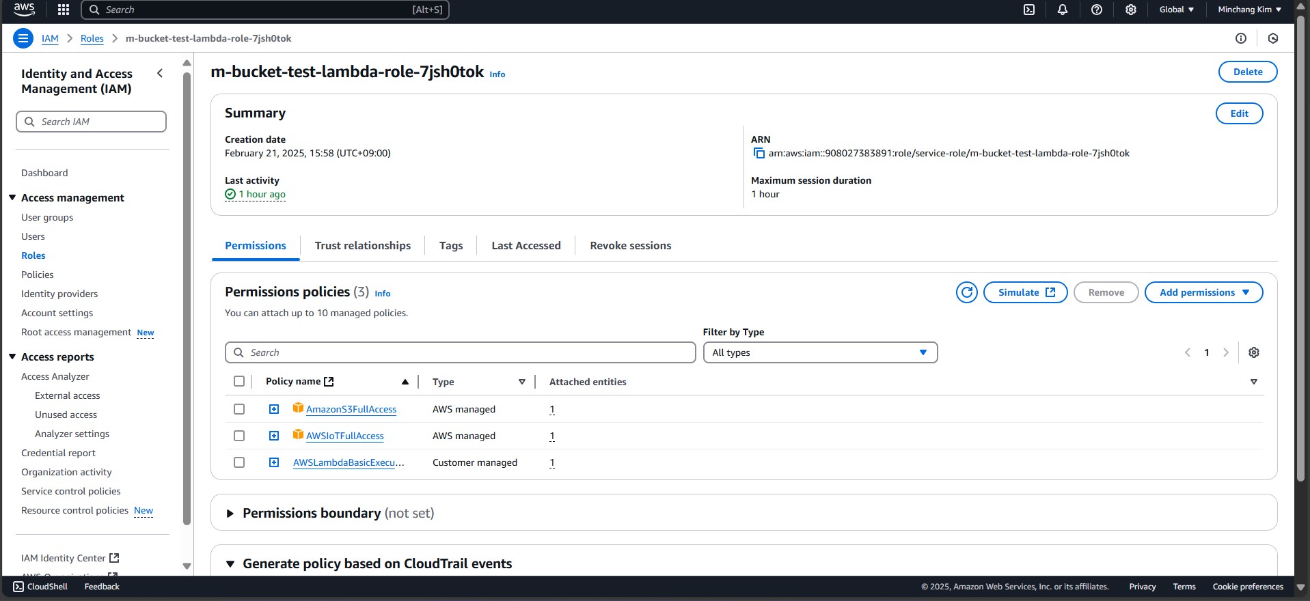This screenshot has width=1310, height=601.
Task: Open CloudShell in the footer
Action: coord(40,587)
